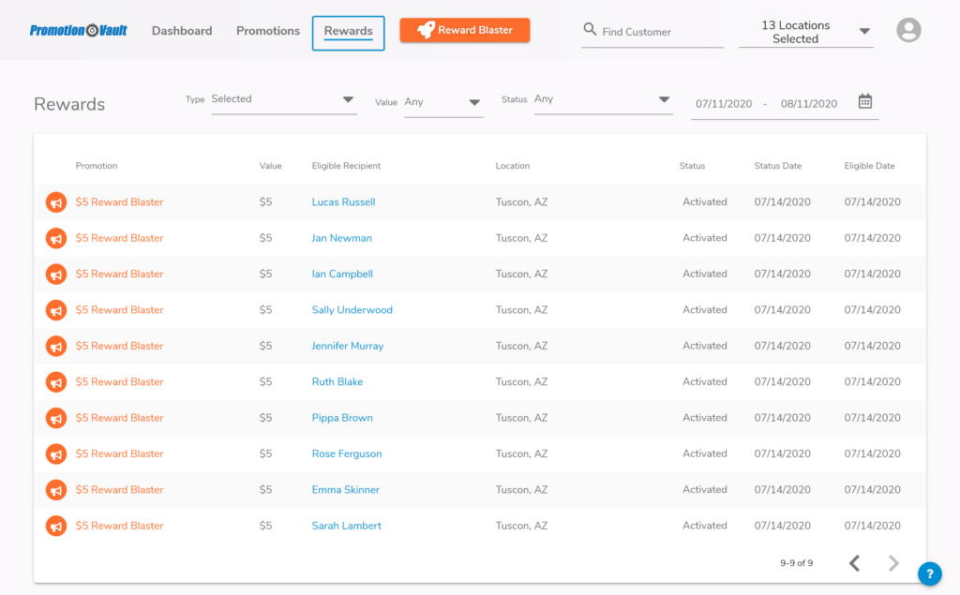Click Tuscon, AZ location in Pippa Brown row

[521, 418]
